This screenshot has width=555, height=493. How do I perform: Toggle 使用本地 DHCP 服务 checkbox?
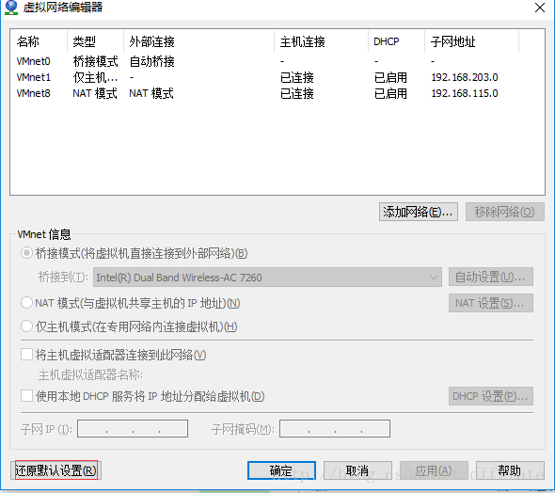27,396
